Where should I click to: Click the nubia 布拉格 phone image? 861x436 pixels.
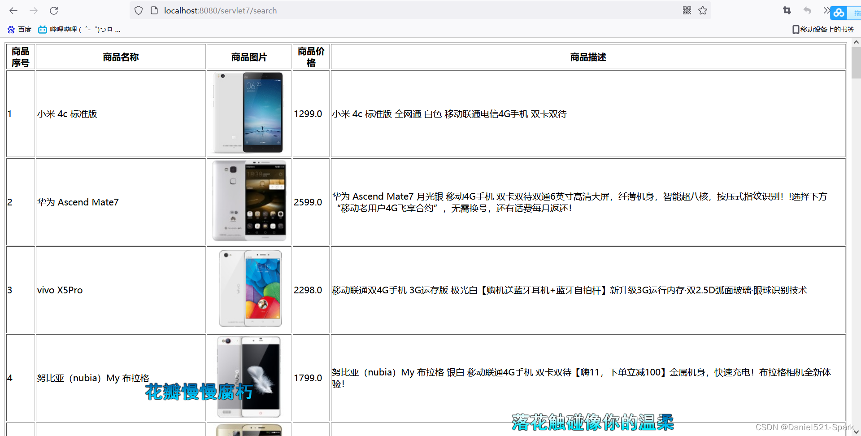[x=249, y=377]
